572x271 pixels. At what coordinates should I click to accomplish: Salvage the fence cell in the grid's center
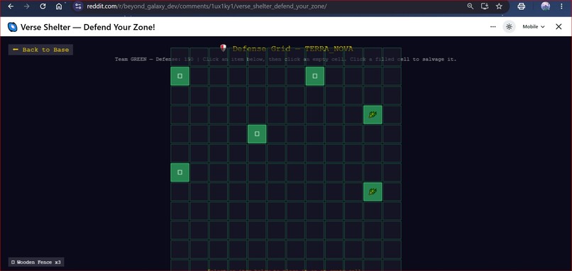(257, 134)
